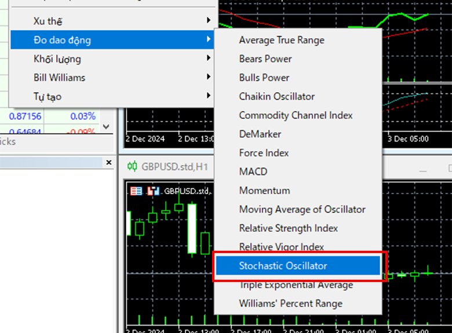
Task: Select Stochastic Oscillator indicator
Action: click(x=298, y=266)
